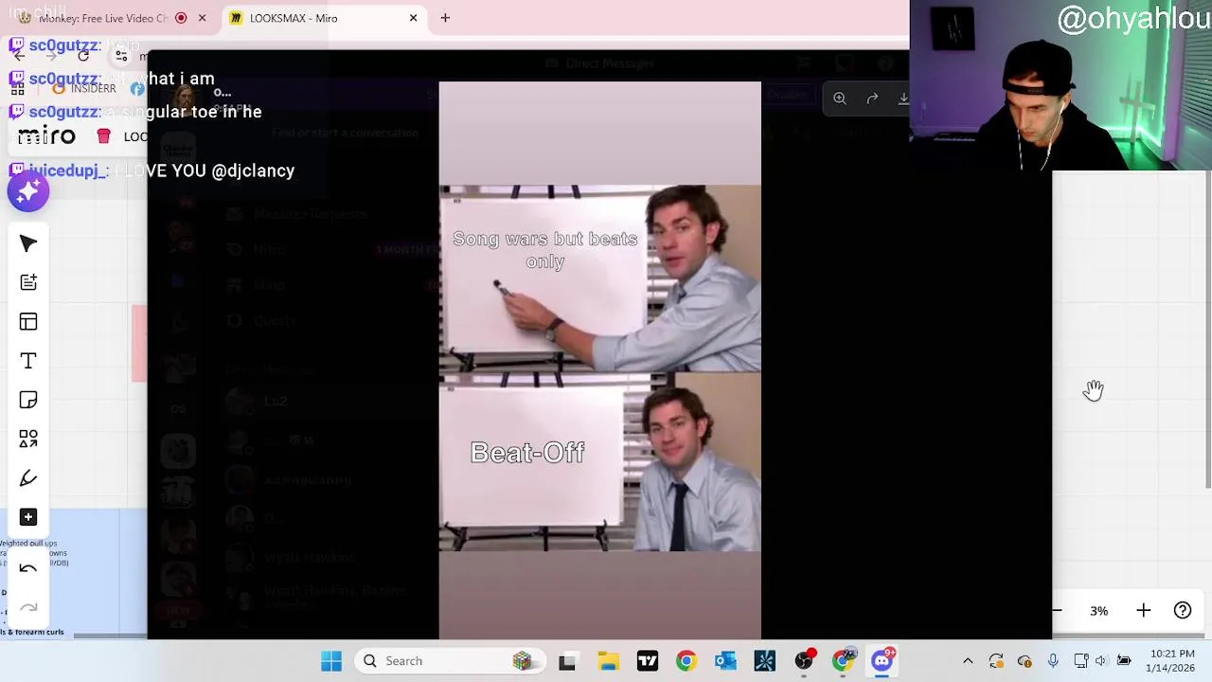Close the LOOKSMAX - Miro tab
This screenshot has width=1212, height=682.
click(x=413, y=18)
